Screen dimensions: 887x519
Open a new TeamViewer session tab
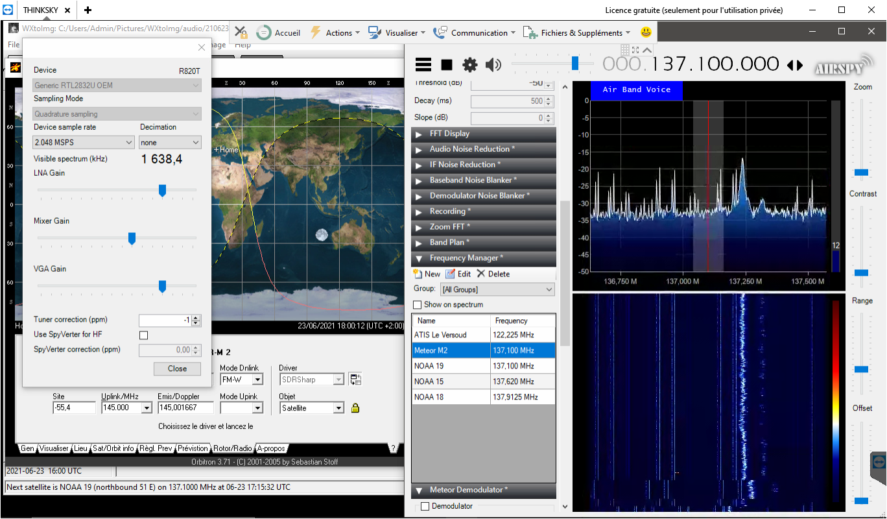point(88,10)
